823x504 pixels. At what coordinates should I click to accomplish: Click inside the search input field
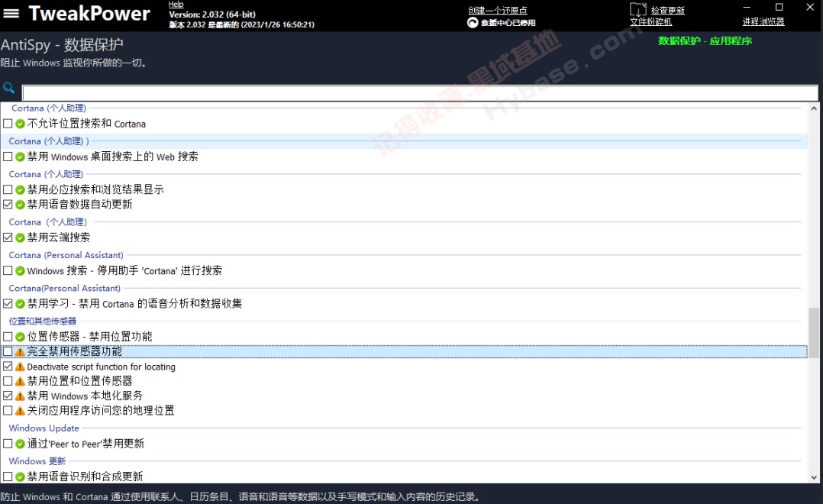tap(420, 93)
